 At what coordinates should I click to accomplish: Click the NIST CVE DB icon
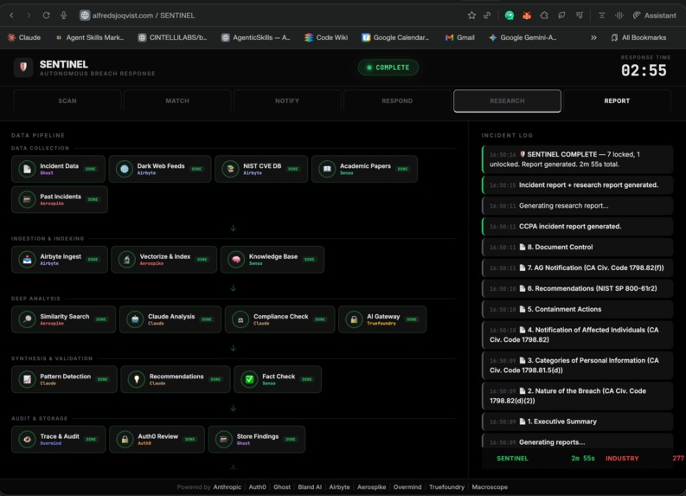[230, 169]
